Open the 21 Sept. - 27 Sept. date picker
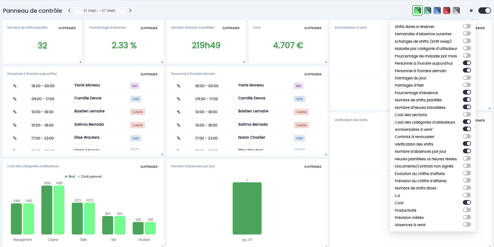The width and height of the screenshot is (494, 247). (x=100, y=10)
